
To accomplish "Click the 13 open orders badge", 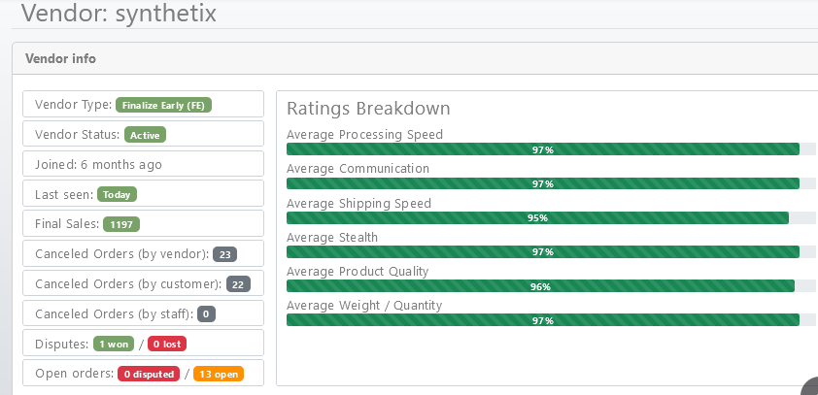I will tap(218, 374).
